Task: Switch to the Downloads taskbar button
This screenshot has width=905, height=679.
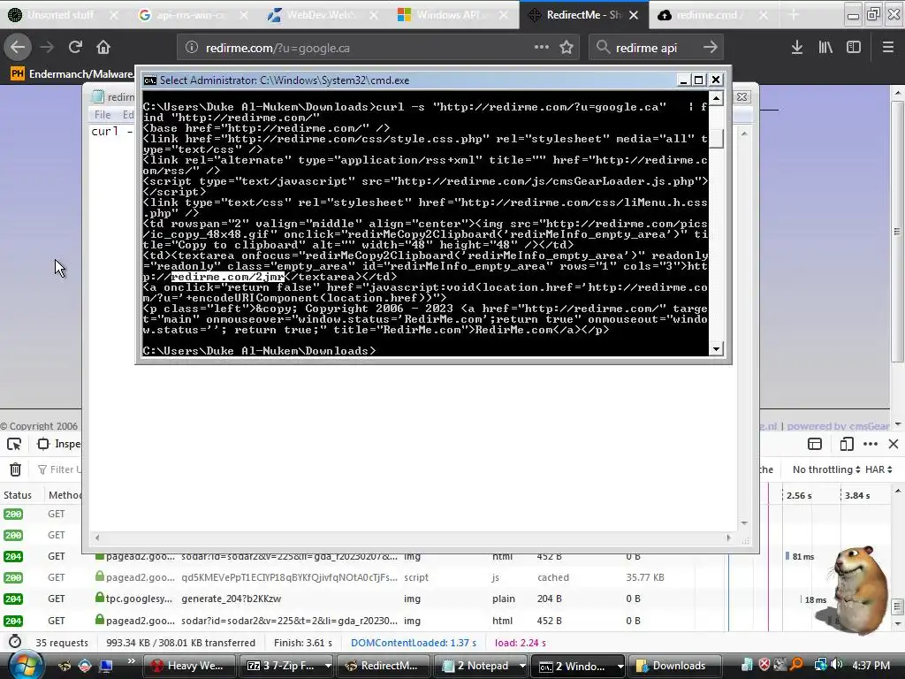Action: (674, 666)
